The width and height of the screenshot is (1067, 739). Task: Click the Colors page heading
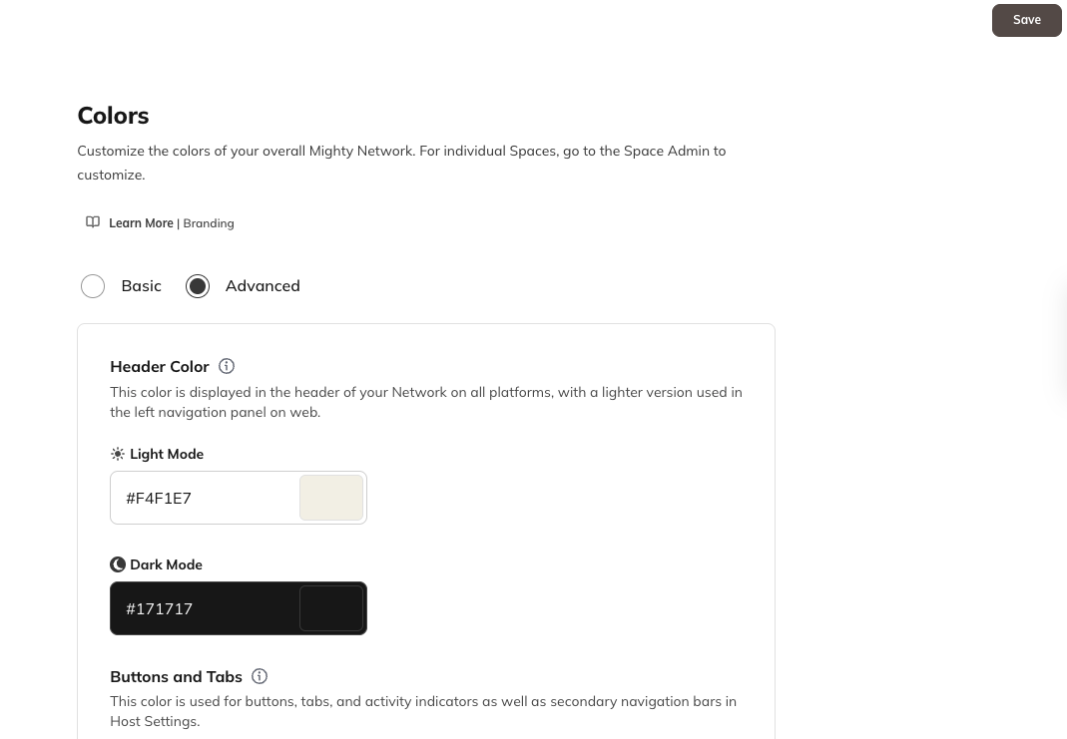point(113,116)
